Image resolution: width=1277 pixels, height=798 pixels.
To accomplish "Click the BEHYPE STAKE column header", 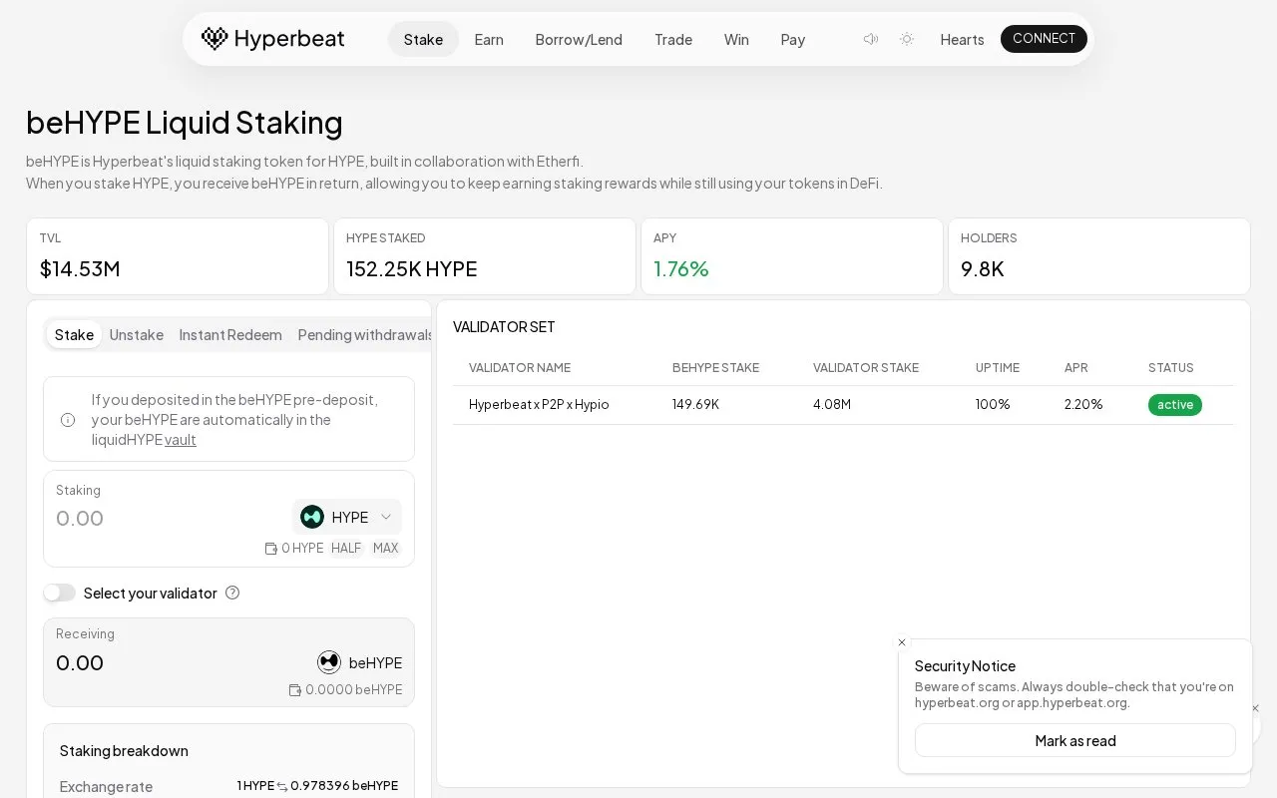I will point(715,368).
